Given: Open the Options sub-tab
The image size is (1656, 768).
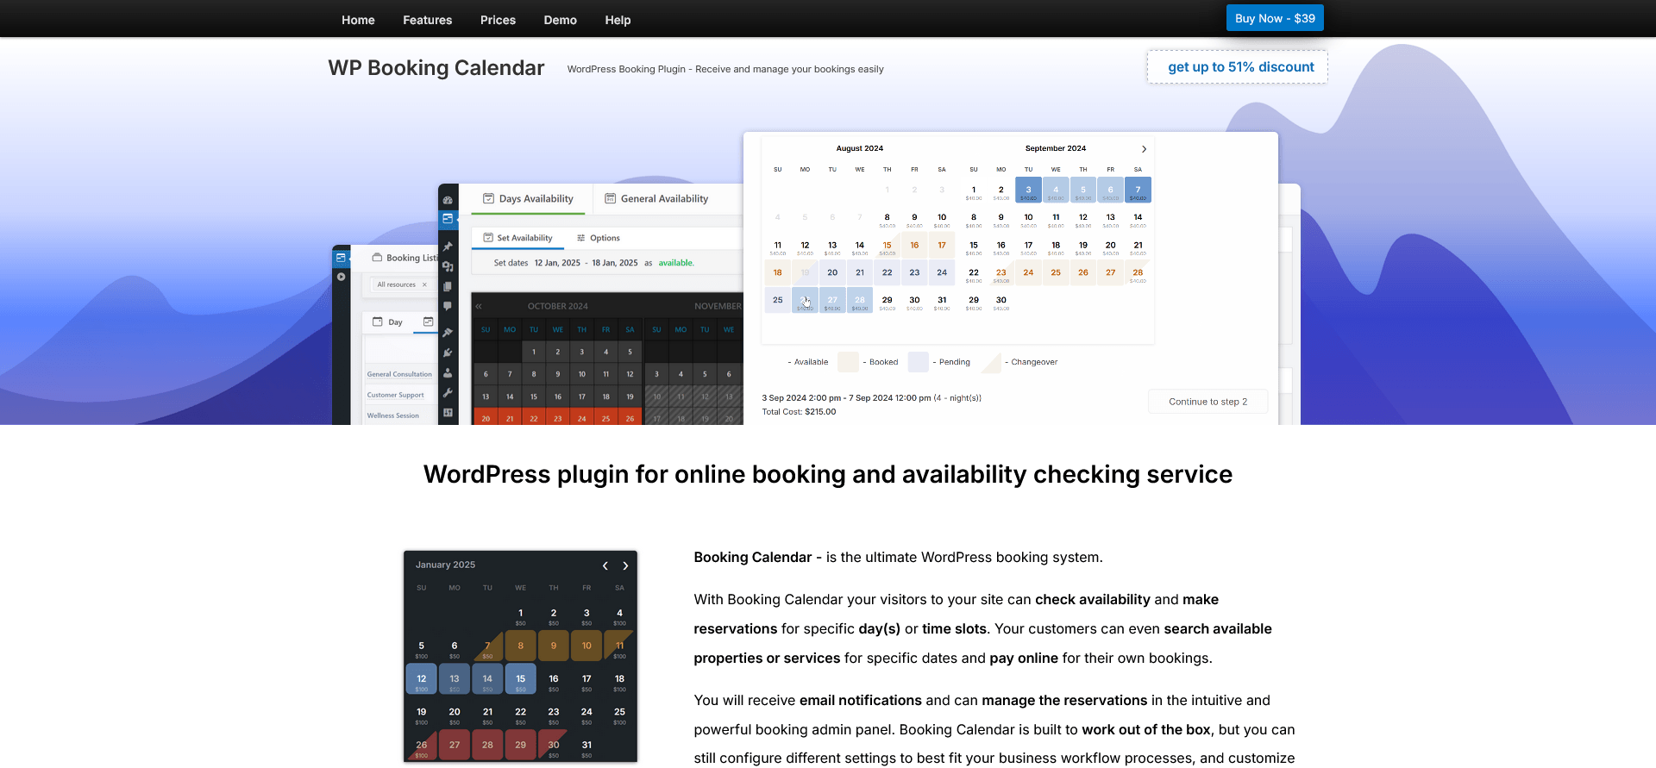Looking at the screenshot, I should pyautogui.click(x=598, y=238).
